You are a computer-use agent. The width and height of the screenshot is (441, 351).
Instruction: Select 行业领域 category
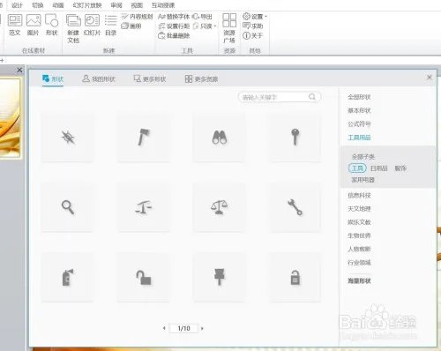tap(359, 263)
